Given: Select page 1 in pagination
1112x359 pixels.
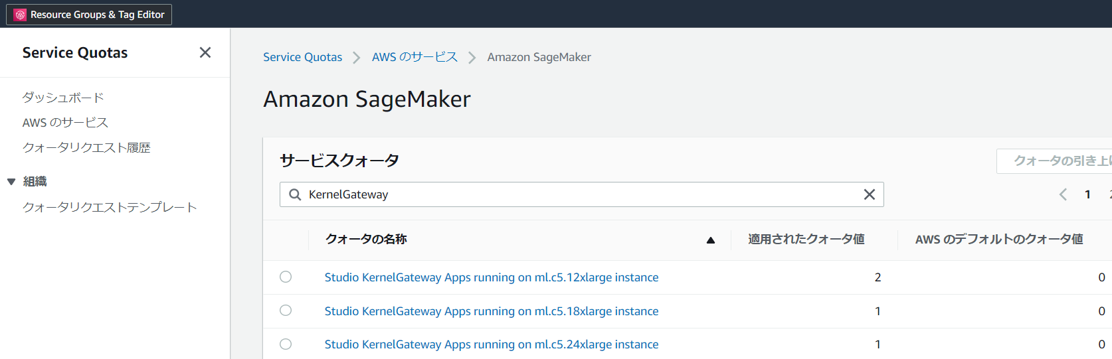Looking at the screenshot, I should [1087, 194].
